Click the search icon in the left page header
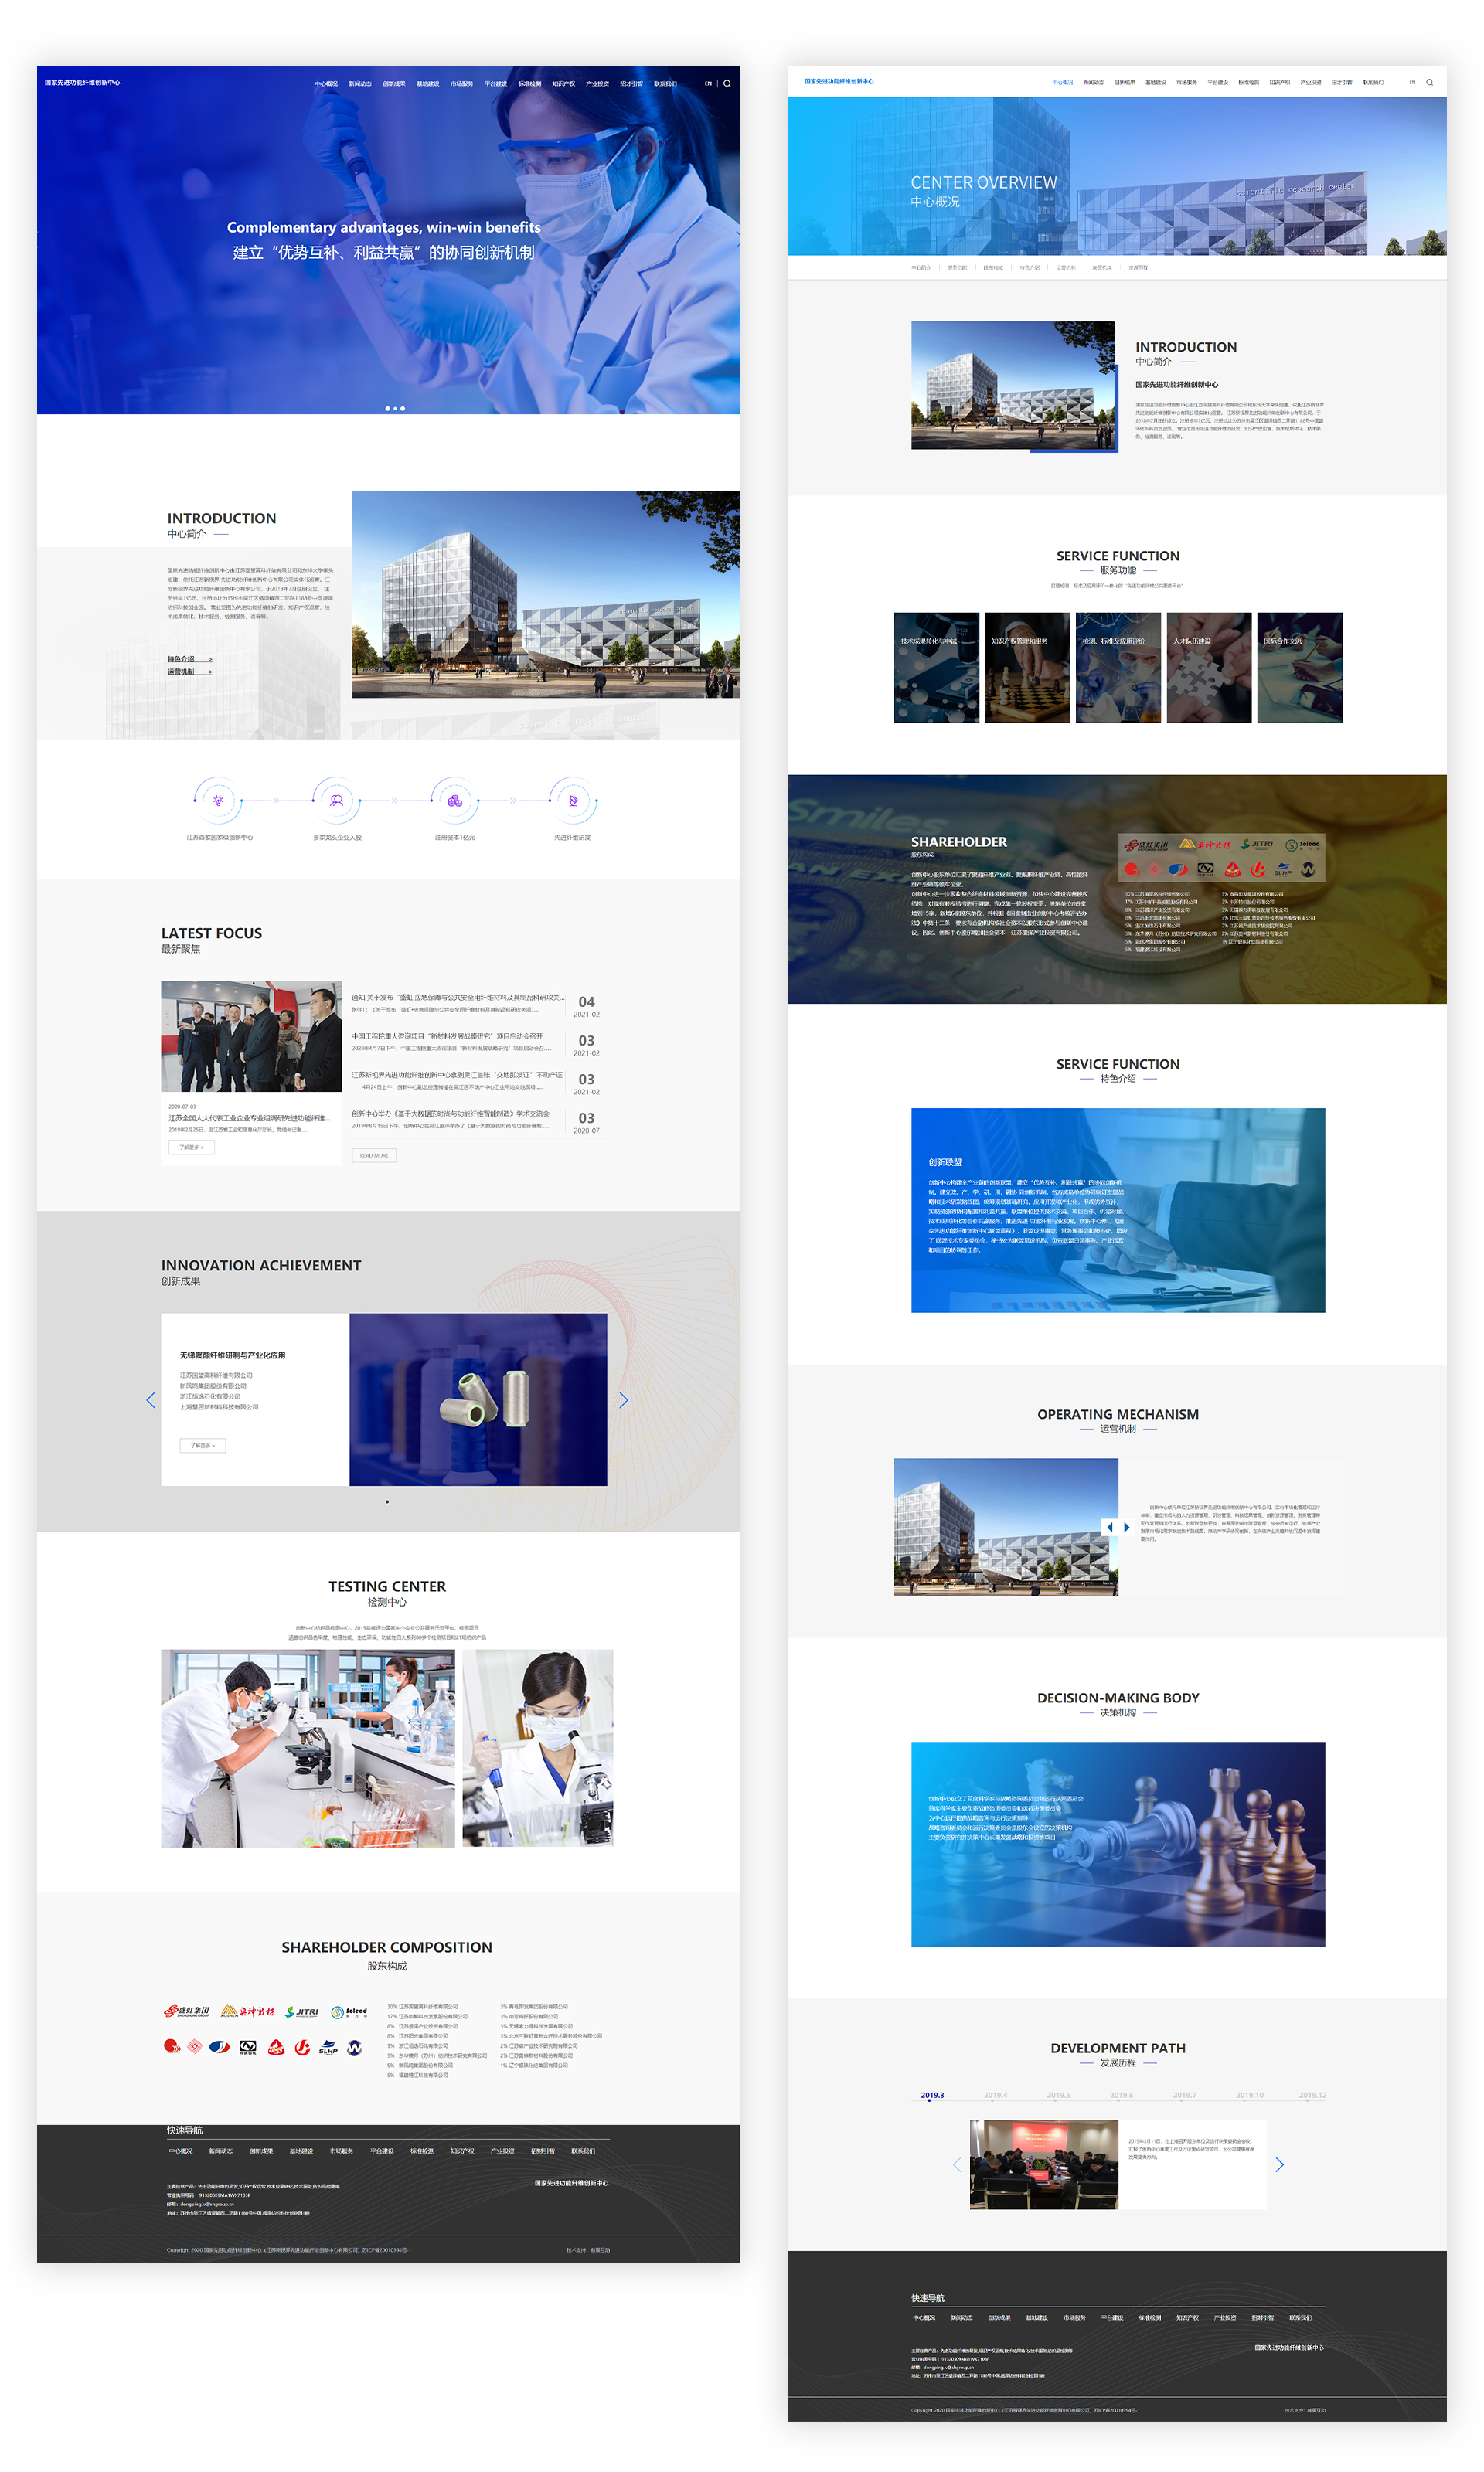 (x=727, y=83)
